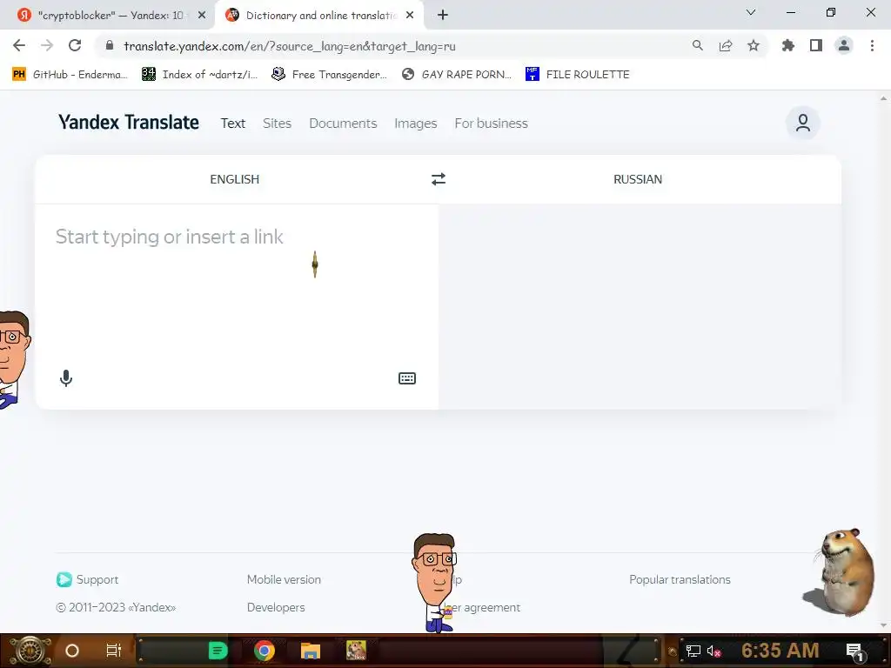The height and width of the screenshot is (668, 891).
Task: Open the green notes app in the taskbar
Action: [217, 651]
